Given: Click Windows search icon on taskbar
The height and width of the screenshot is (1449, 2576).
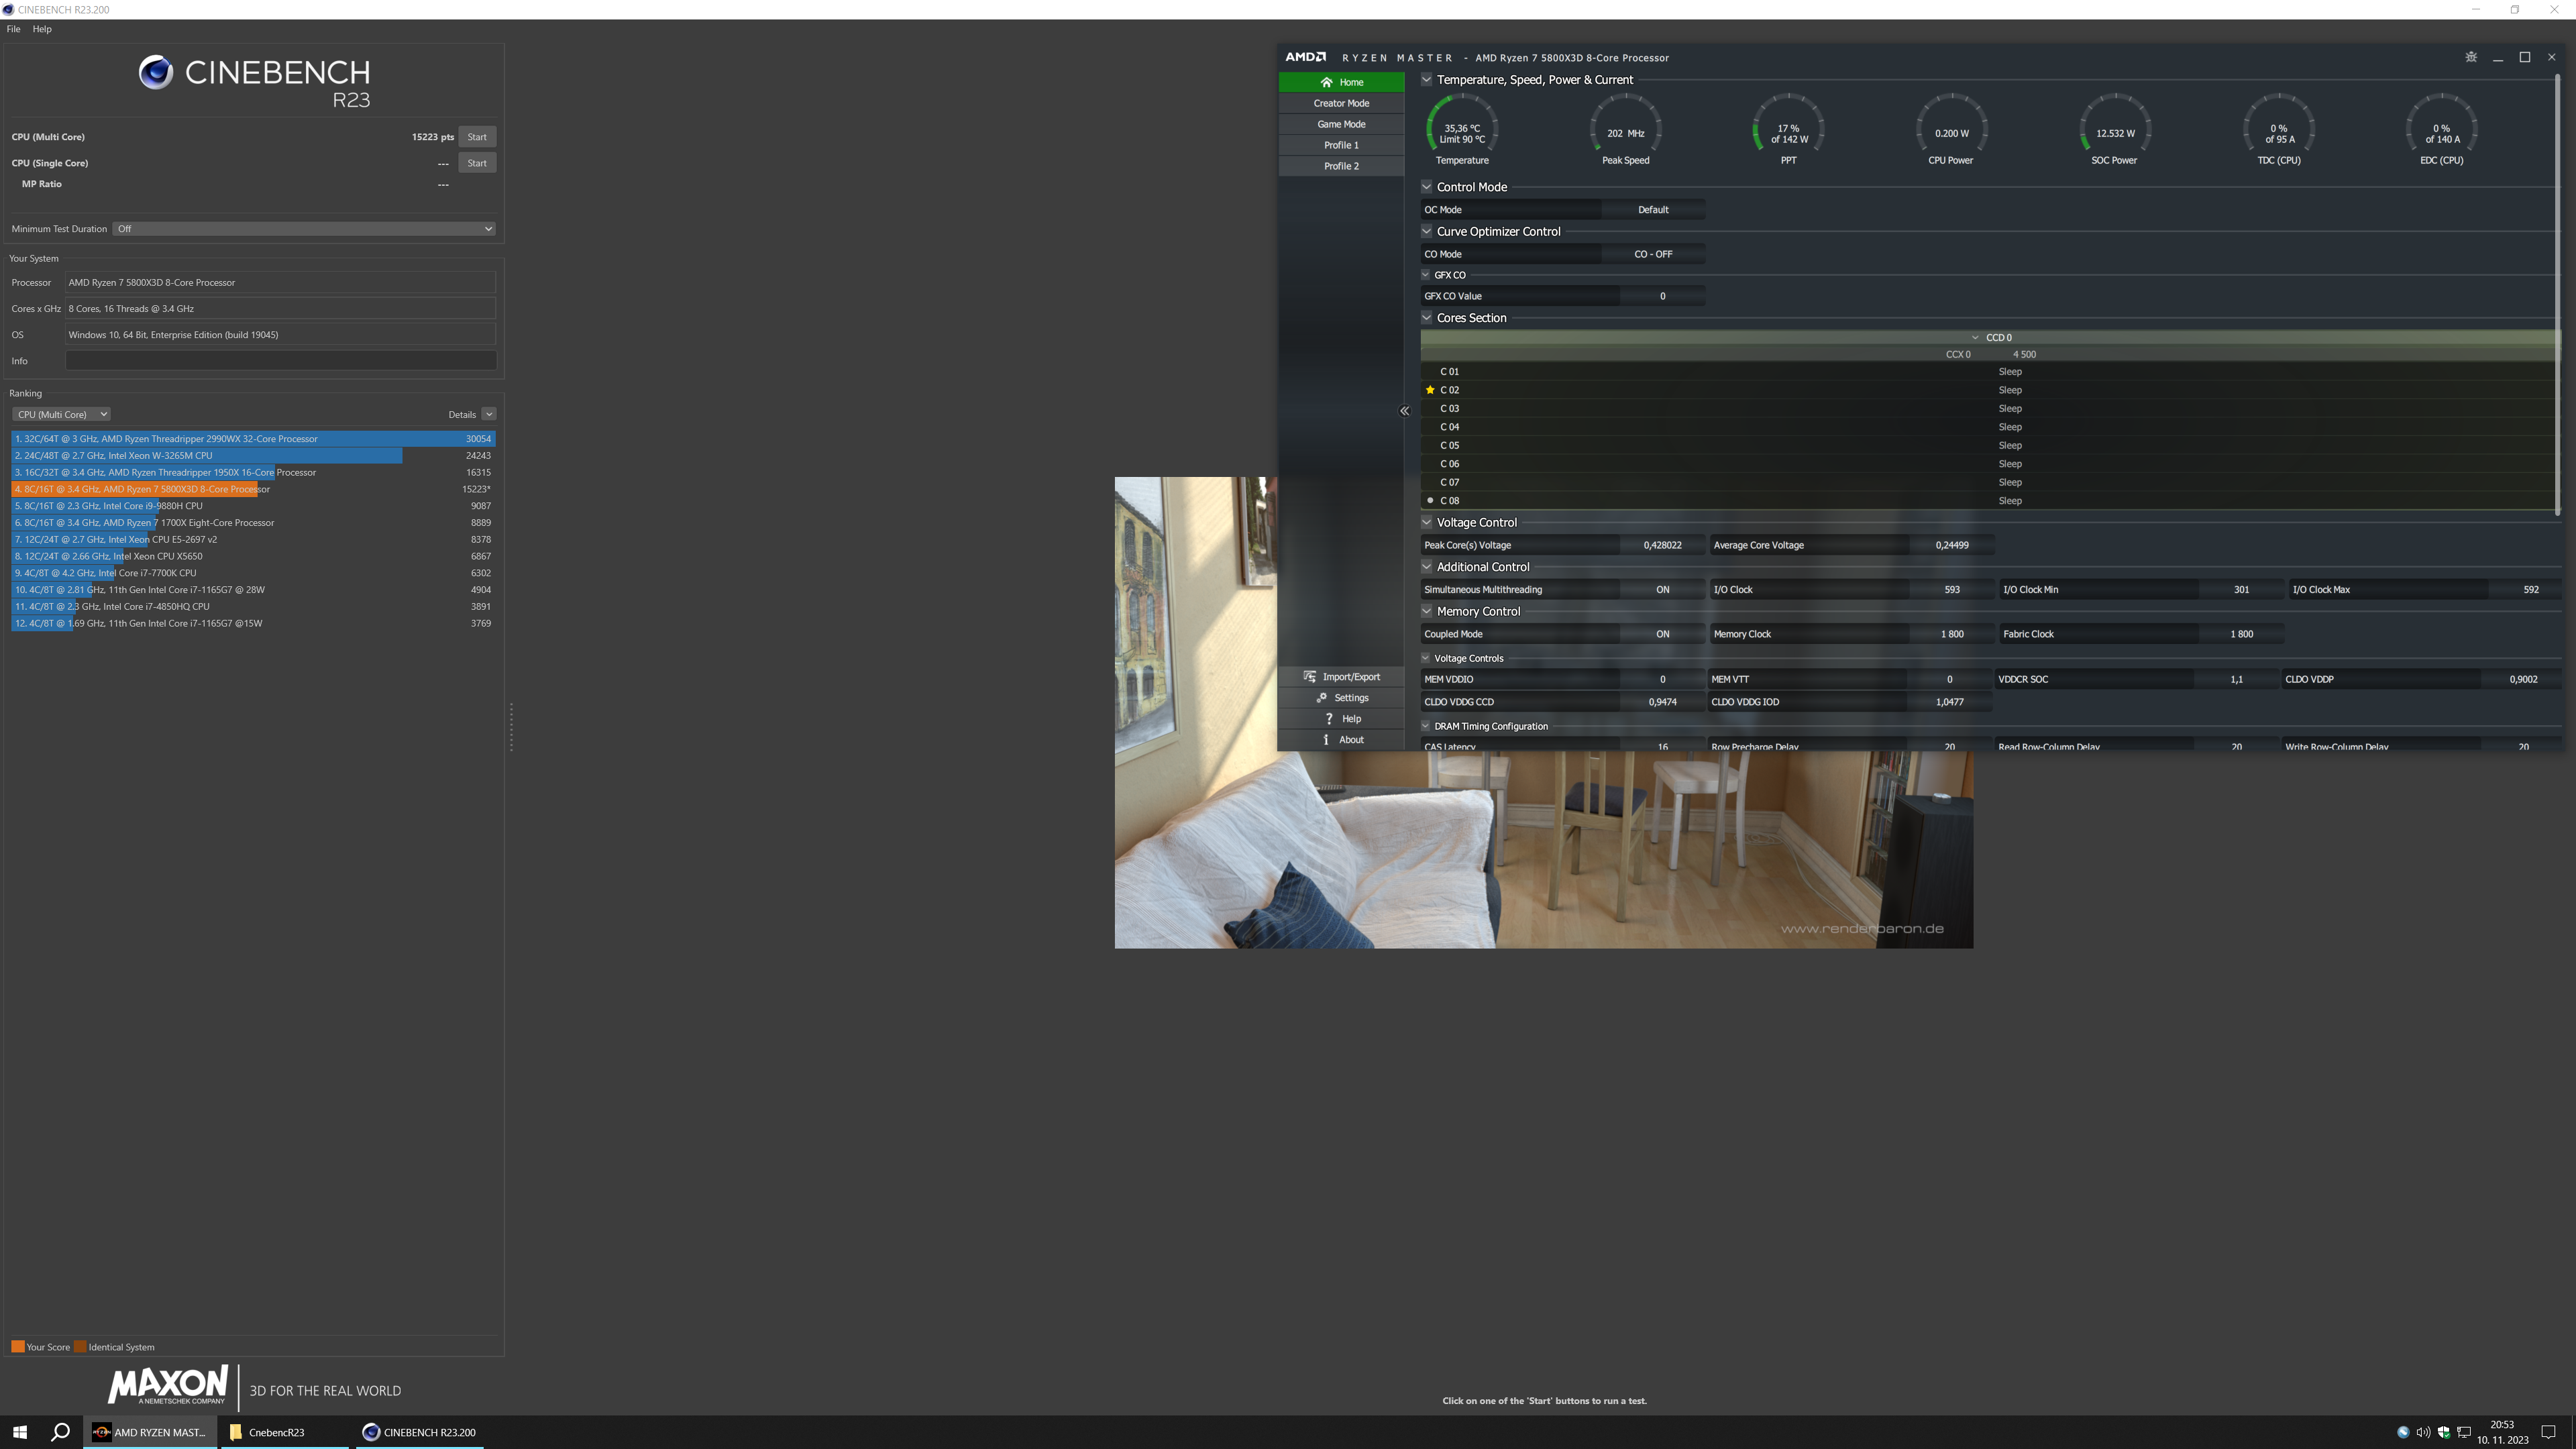Looking at the screenshot, I should [x=60, y=1432].
